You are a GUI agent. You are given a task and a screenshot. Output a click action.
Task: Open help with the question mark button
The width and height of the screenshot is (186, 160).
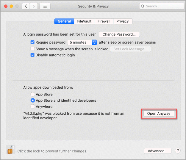coord(178,151)
